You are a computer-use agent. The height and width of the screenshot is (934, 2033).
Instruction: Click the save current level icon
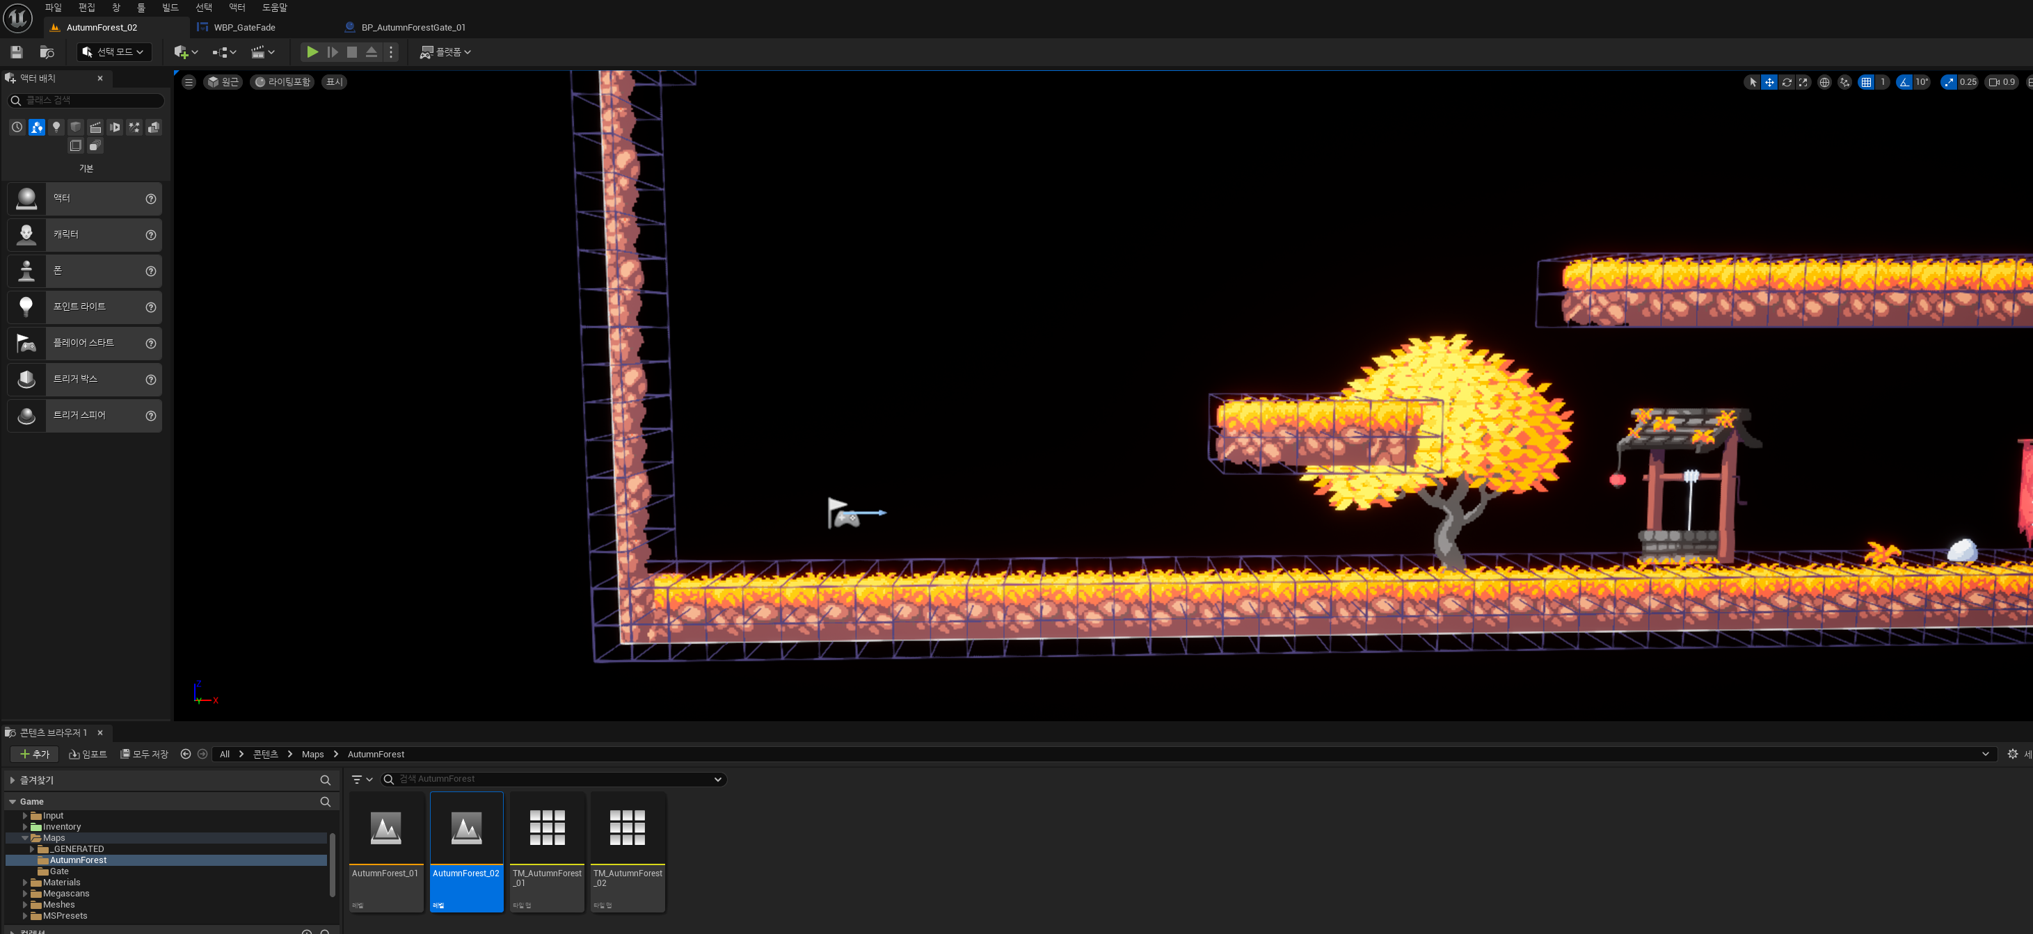17,52
